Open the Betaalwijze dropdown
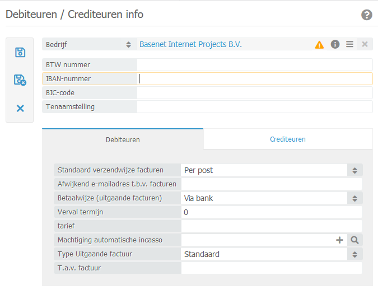This screenshot has width=378, height=290. [354, 198]
